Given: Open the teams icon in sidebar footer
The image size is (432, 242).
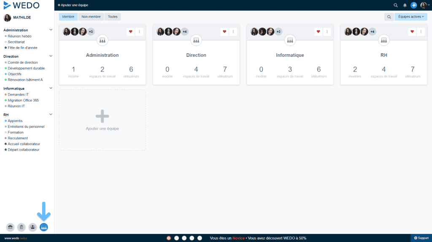Looking at the screenshot, I should coord(44,227).
